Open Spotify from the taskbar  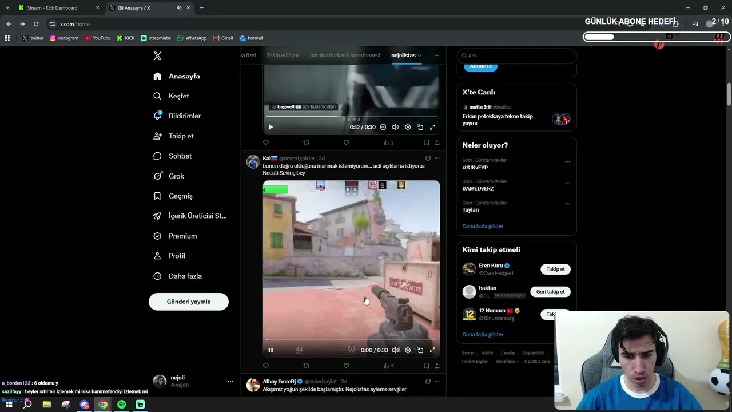[122, 404]
